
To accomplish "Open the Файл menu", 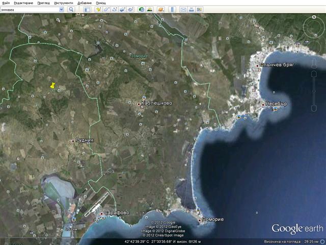I will (6, 3).
